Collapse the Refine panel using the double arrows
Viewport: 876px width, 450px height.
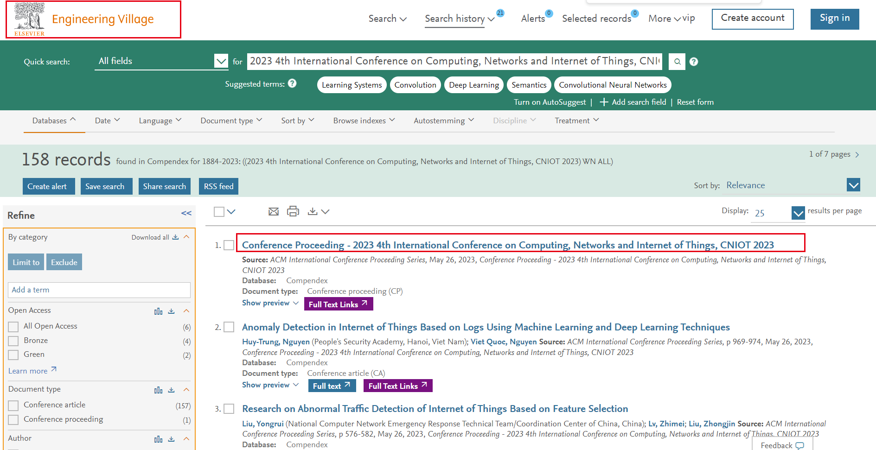186,213
